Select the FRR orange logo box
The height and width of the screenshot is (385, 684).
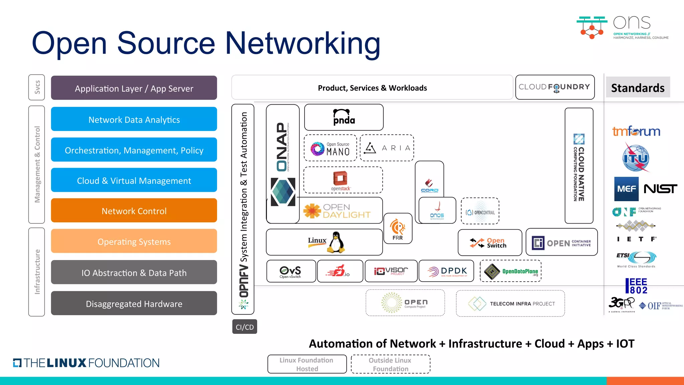[397, 229]
